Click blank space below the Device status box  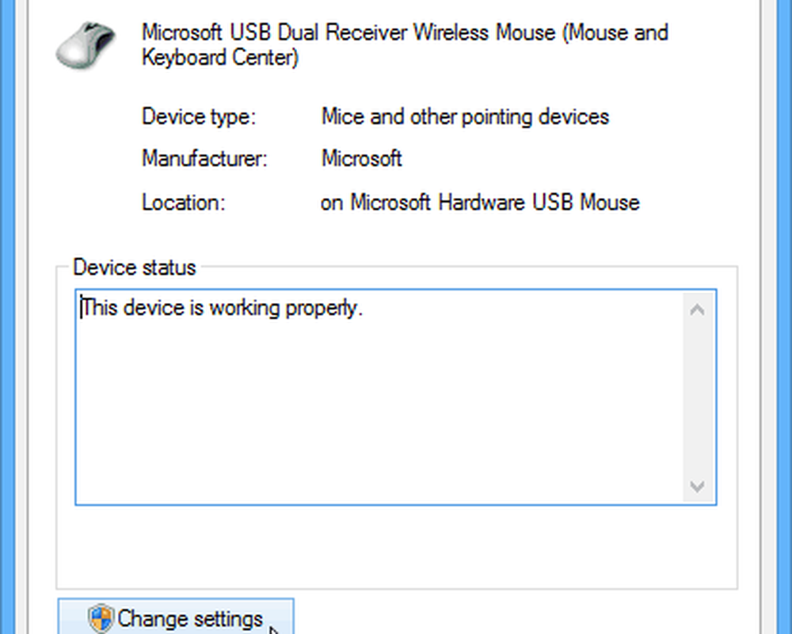[x=396, y=546]
